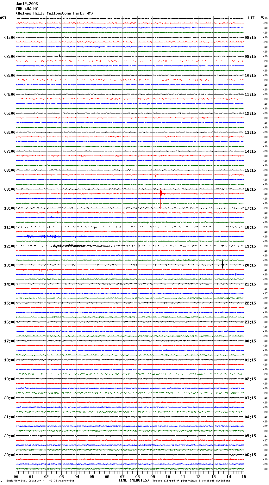The width and height of the screenshot is (269, 485).
Task: Select the 12:00 MST time label
Action: pos(9,246)
